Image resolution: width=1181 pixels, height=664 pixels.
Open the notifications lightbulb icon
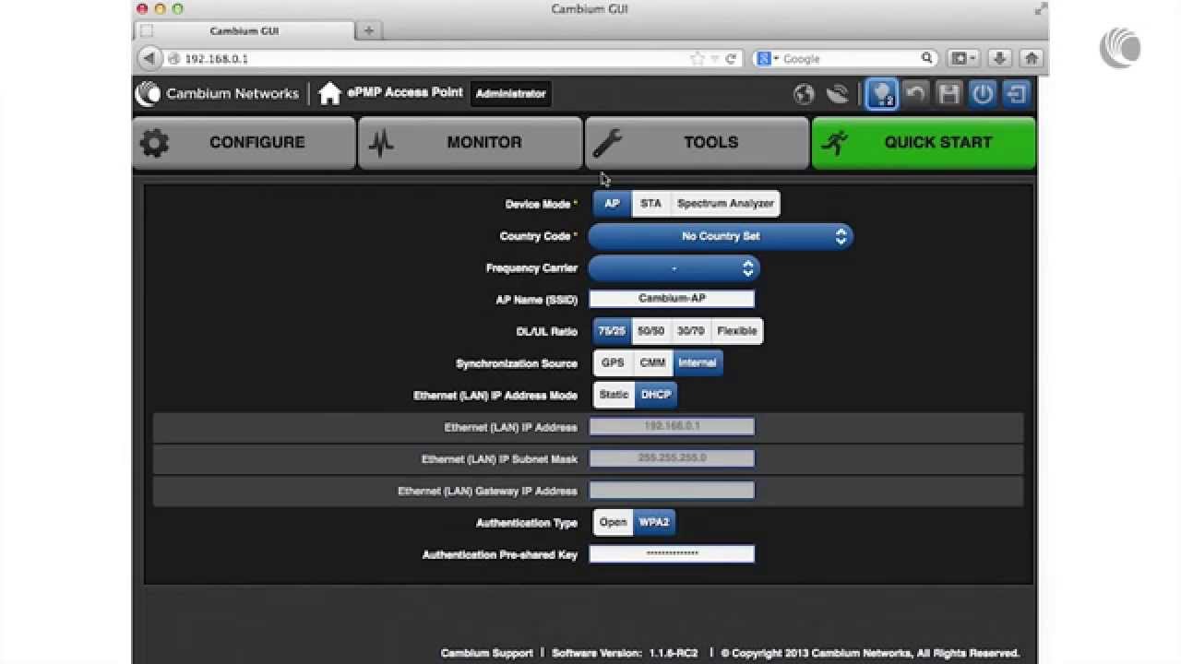click(x=881, y=94)
